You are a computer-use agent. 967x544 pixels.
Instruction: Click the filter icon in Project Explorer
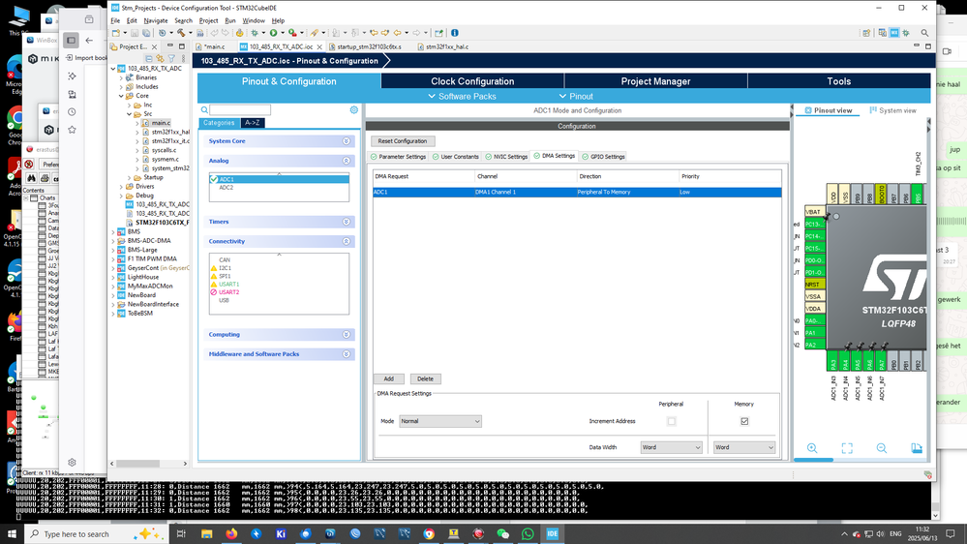click(171, 58)
